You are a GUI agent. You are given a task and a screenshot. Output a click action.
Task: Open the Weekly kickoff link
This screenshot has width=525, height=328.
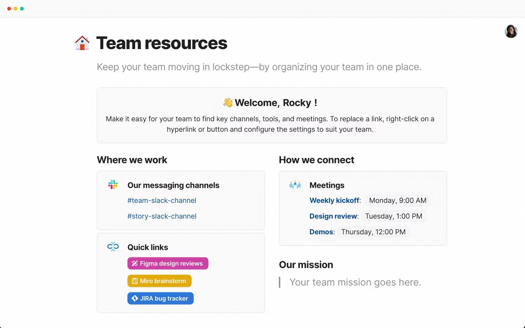pos(334,200)
